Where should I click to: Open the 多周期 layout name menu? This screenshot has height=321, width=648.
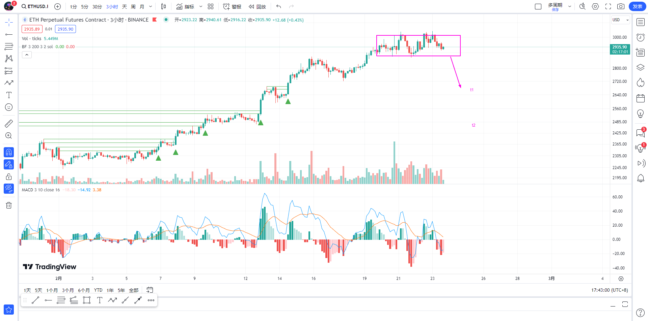(555, 6)
